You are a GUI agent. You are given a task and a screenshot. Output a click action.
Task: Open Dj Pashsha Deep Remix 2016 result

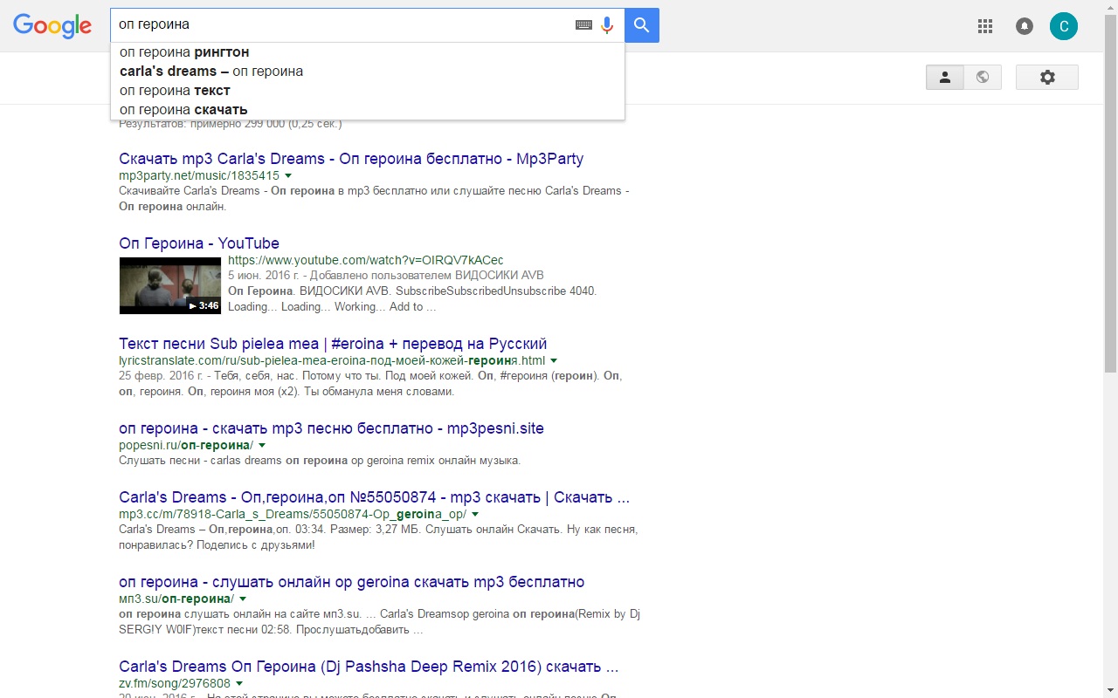click(x=369, y=667)
